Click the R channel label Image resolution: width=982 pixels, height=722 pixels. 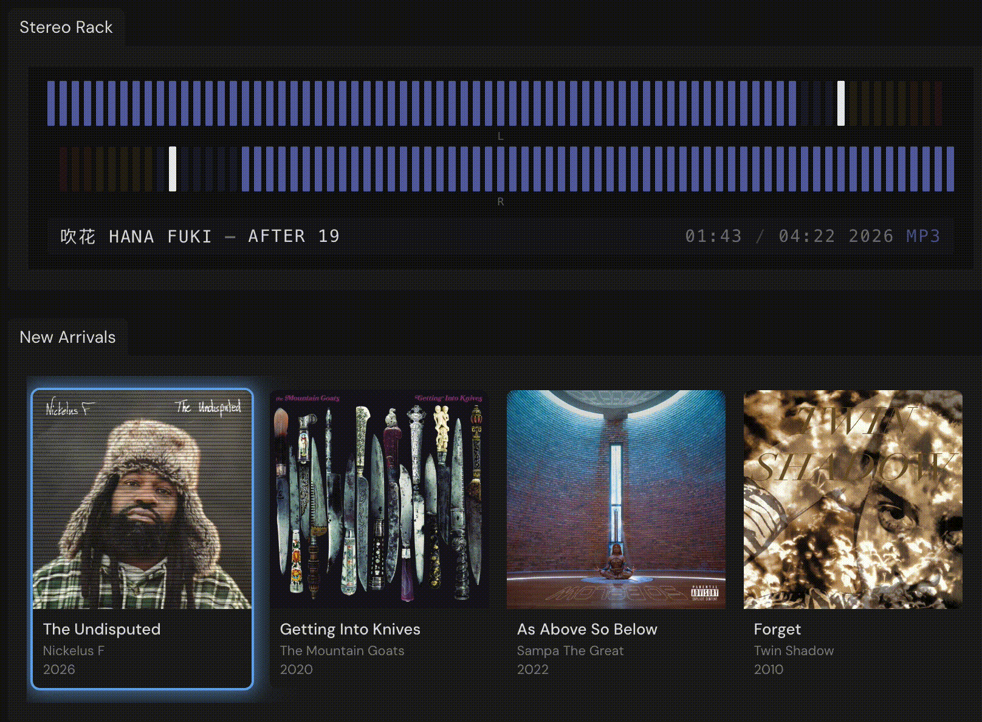pyautogui.click(x=501, y=202)
